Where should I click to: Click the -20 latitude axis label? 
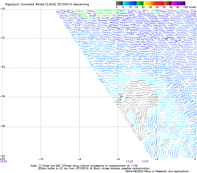(2, 156)
